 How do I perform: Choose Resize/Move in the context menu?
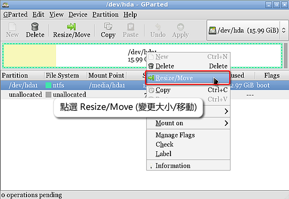tap(188, 78)
